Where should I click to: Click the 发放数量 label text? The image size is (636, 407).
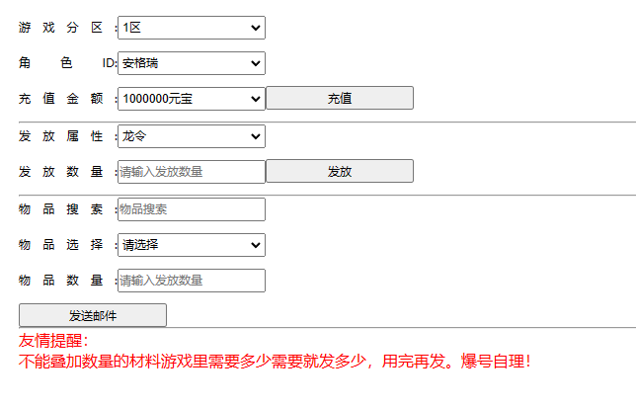61,172
